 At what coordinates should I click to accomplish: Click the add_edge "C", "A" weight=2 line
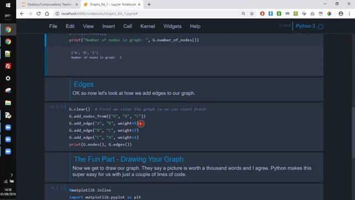tap(104, 137)
